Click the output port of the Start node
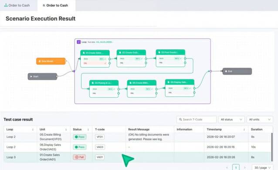The image size is (278, 170). coord(57,76)
